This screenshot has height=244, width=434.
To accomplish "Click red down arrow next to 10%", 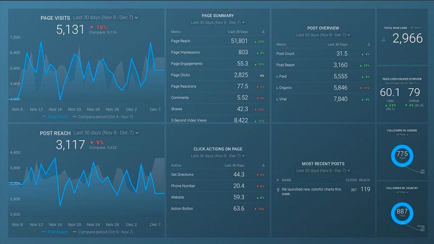I will tap(92, 27).
